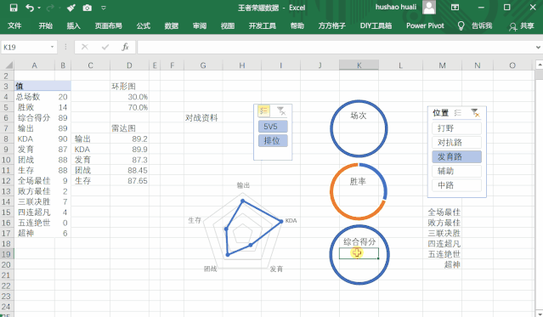This screenshot has width=543, height=317.
Task: Switch to the 页面布局 ribbon tab
Action: point(109,25)
